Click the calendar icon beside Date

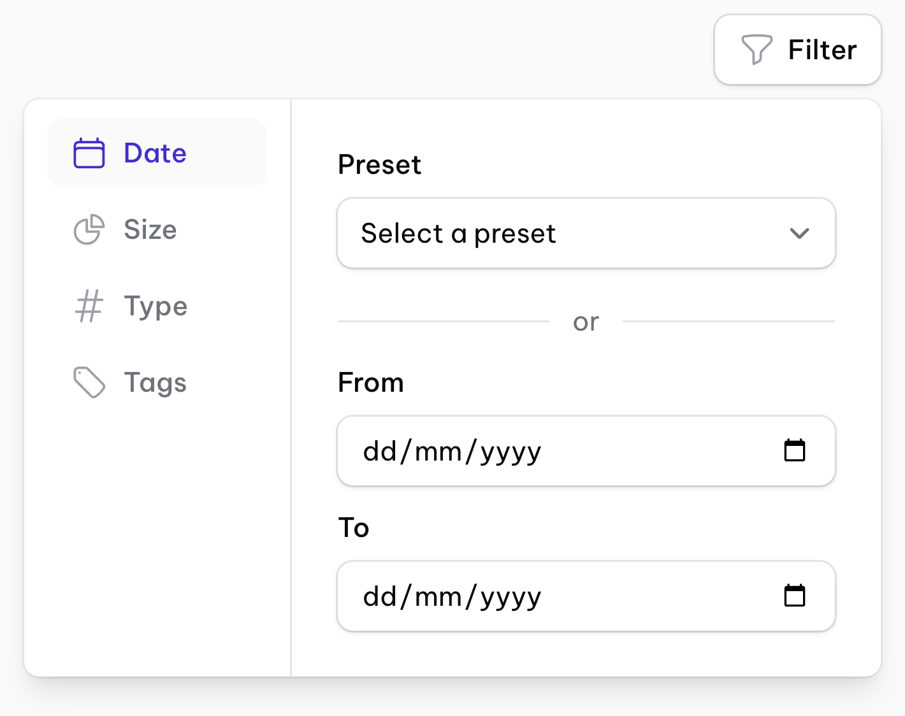pyautogui.click(x=89, y=153)
